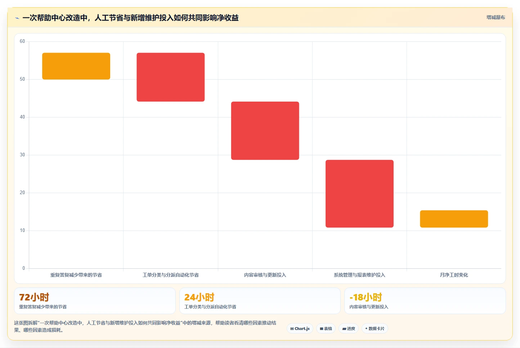Click the y-axis value 50
The width and height of the screenshot is (520, 348).
point(22,79)
